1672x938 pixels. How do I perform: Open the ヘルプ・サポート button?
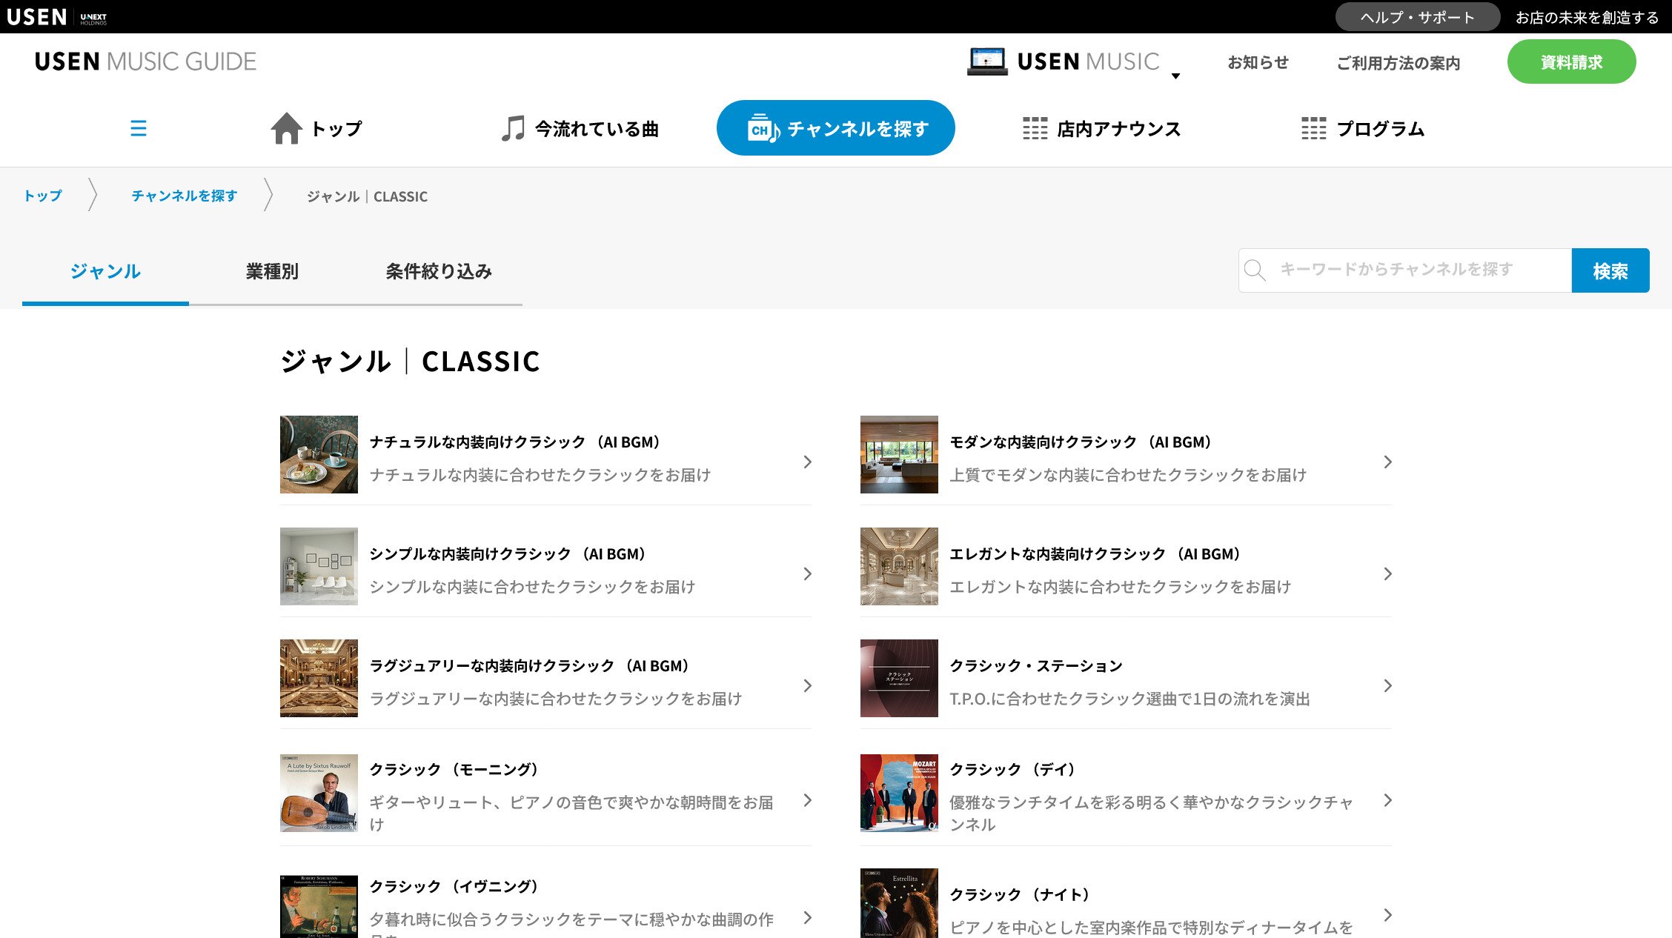[x=1417, y=17]
